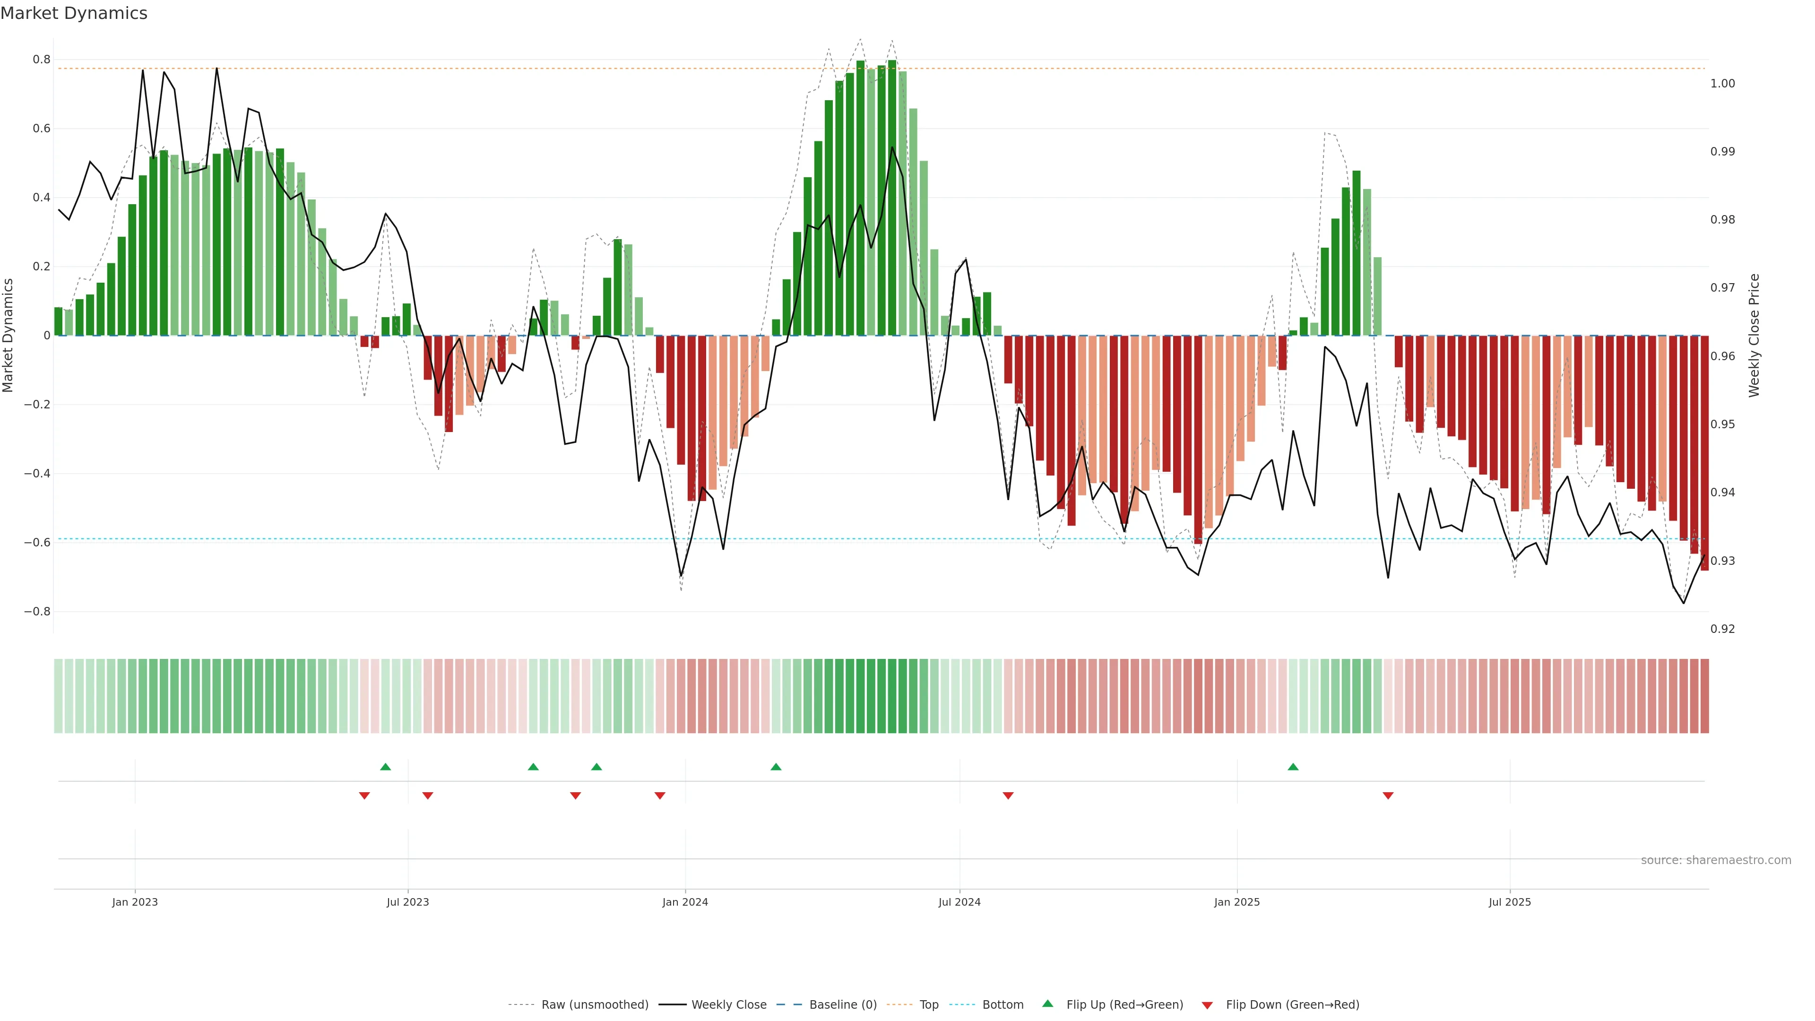Click the last green flip-up marker after Jan 2025

click(1293, 767)
